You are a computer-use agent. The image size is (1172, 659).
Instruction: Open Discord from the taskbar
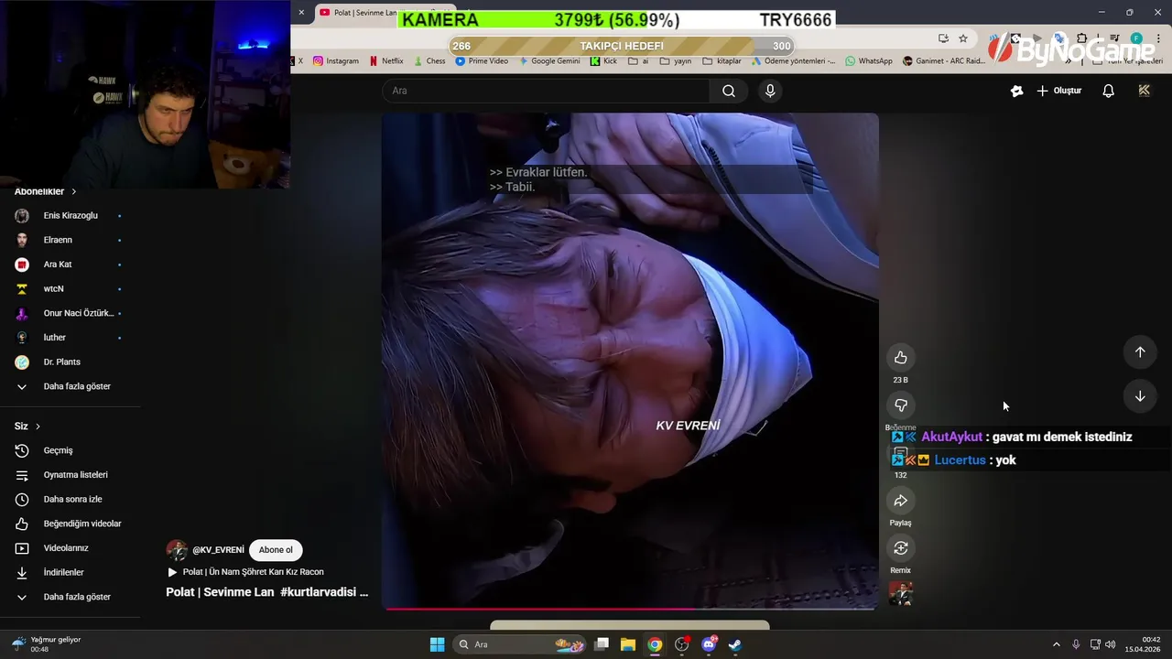point(709,644)
